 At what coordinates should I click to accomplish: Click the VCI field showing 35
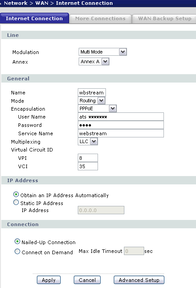pyautogui.click(x=88, y=166)
